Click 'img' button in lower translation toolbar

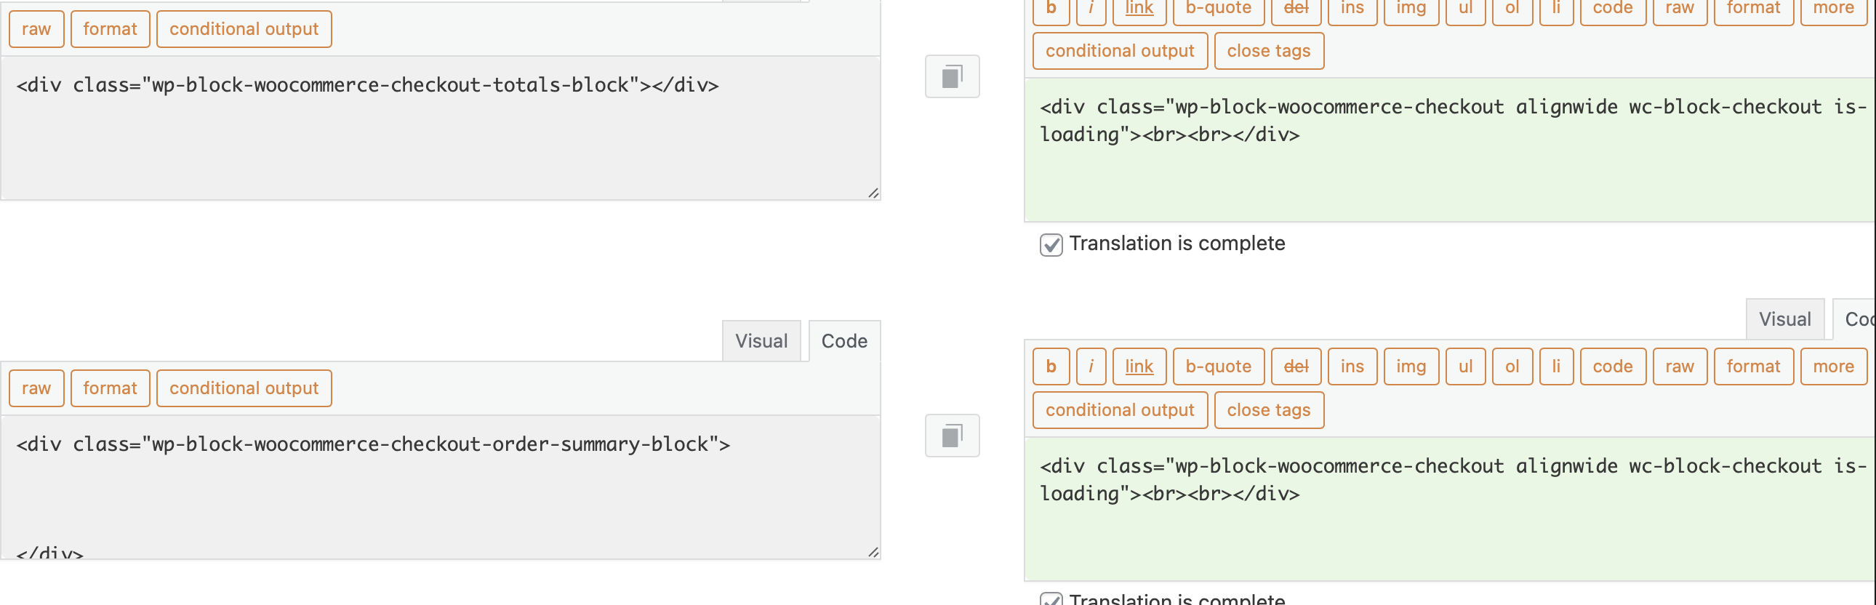(x=1411, y=366)
